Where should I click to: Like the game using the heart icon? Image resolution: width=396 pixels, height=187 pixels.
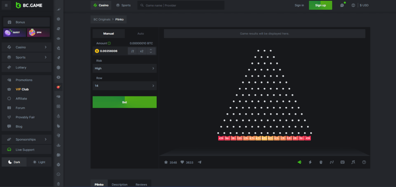pos(182,162)
